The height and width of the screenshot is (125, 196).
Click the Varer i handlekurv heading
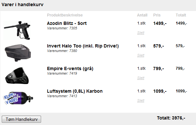pos(23,5)
